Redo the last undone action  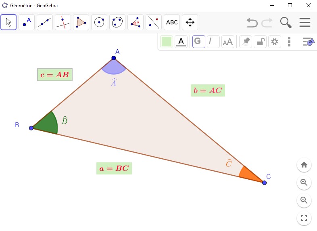267,23
